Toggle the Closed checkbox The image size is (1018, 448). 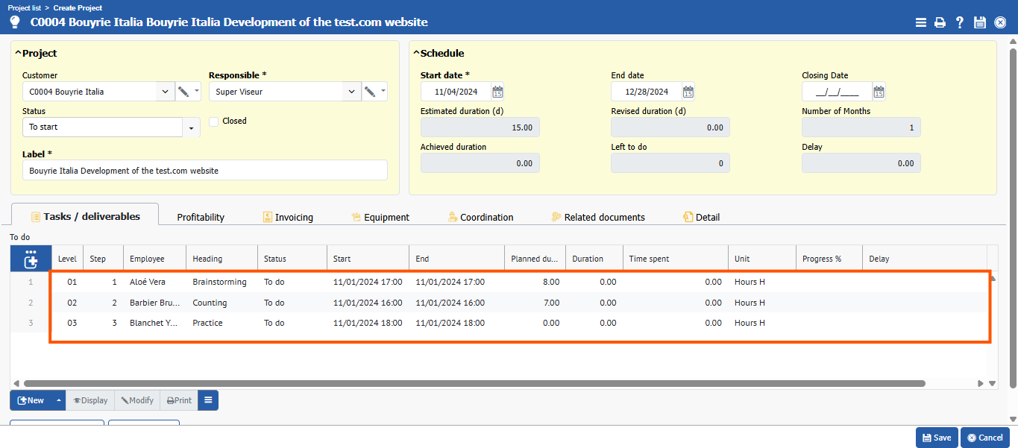(214, 122)
